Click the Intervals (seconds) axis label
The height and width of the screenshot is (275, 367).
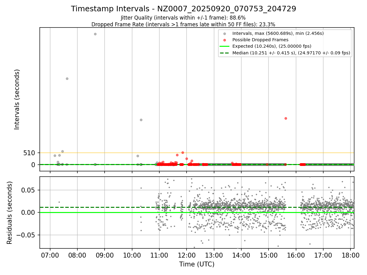[x=17, y=99]
